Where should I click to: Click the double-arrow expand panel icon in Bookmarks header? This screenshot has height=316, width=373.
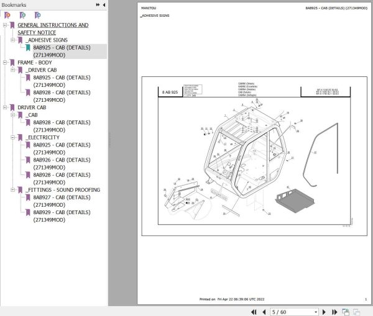click(98, 5)
